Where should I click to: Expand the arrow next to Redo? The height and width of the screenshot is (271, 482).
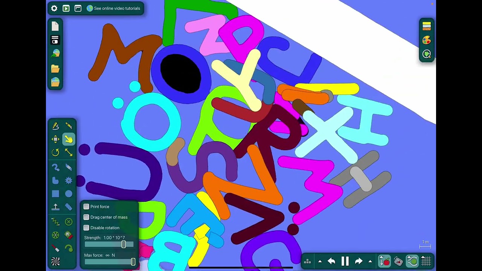pyautogui.click(x=370, y=261)
